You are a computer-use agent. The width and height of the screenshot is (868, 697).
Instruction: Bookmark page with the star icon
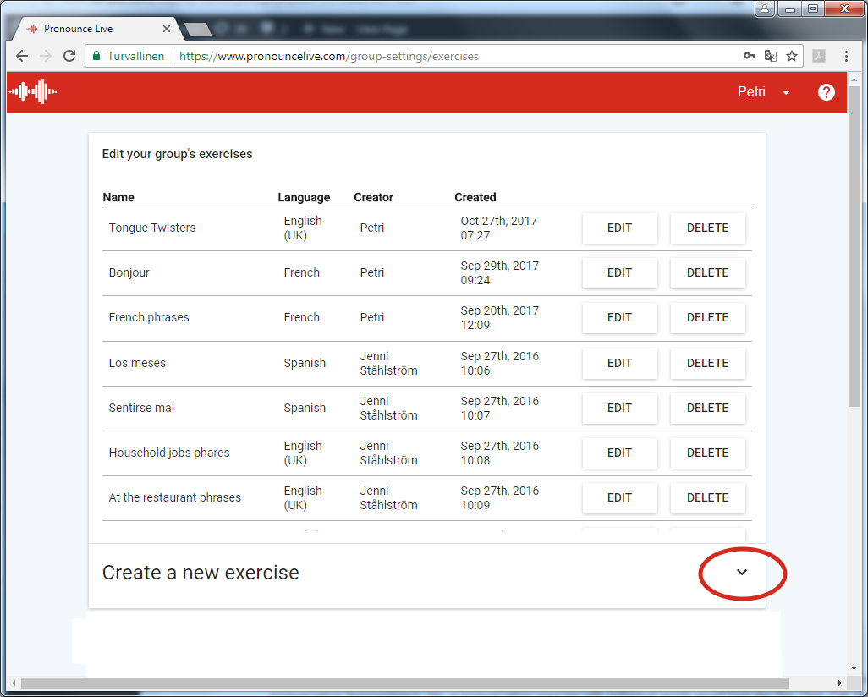click(792, 56)
